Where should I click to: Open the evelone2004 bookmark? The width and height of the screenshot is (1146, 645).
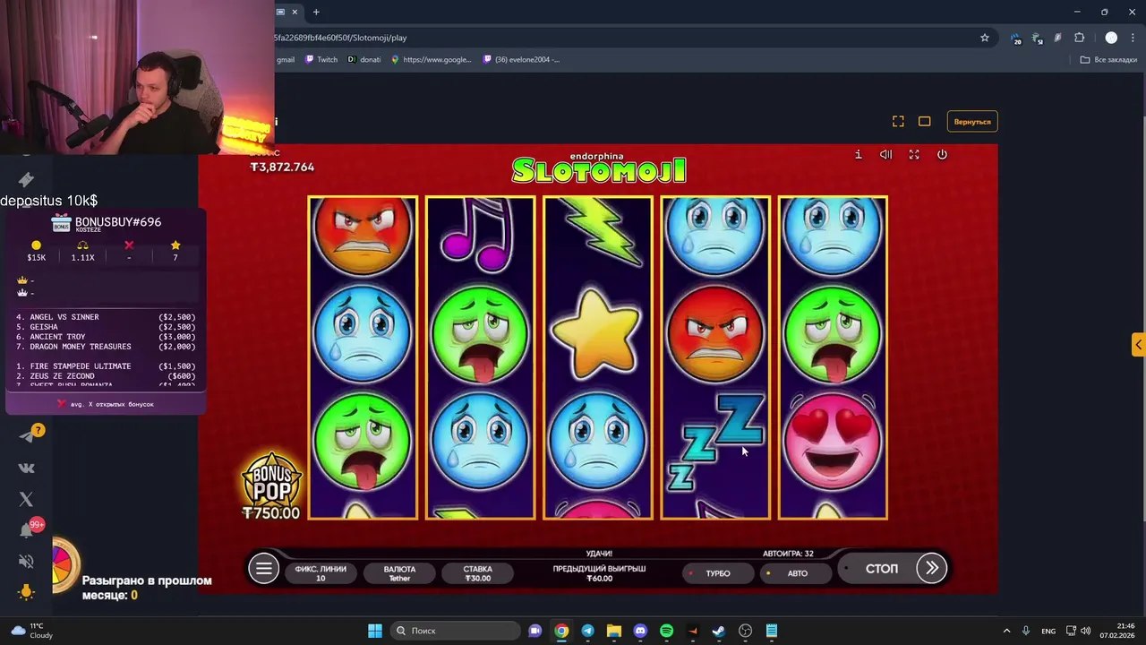(522, 60)
